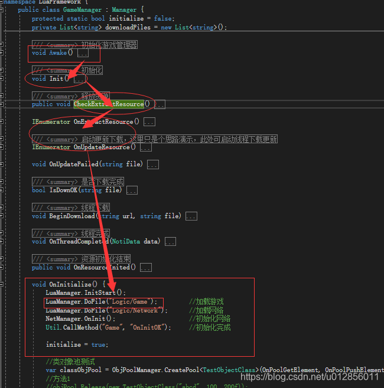The image size is (384, 388).
Task: Expand summary comment 启动更新下载
Action: click(x=155, y=139)
